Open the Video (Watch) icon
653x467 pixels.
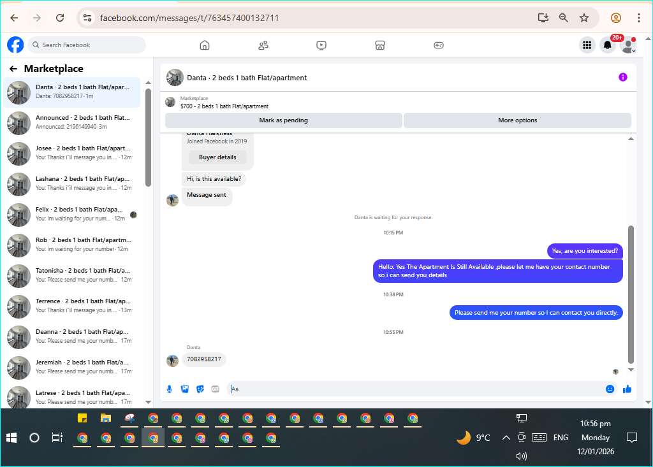(321, 45)
